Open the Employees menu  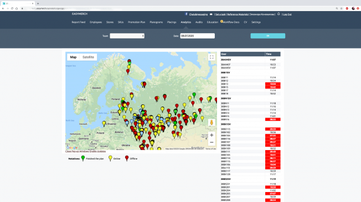[x=96, y=22]
